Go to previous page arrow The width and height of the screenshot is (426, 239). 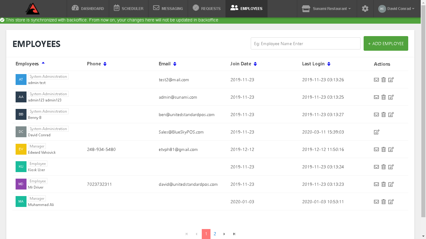196,234
